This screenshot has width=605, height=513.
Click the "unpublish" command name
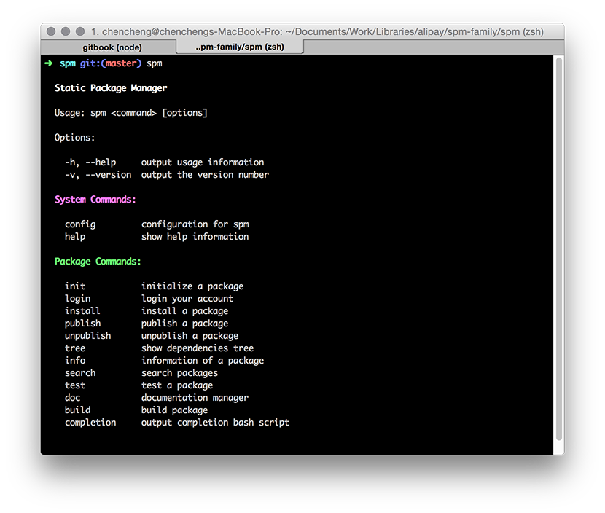click(x=88, y=336)
